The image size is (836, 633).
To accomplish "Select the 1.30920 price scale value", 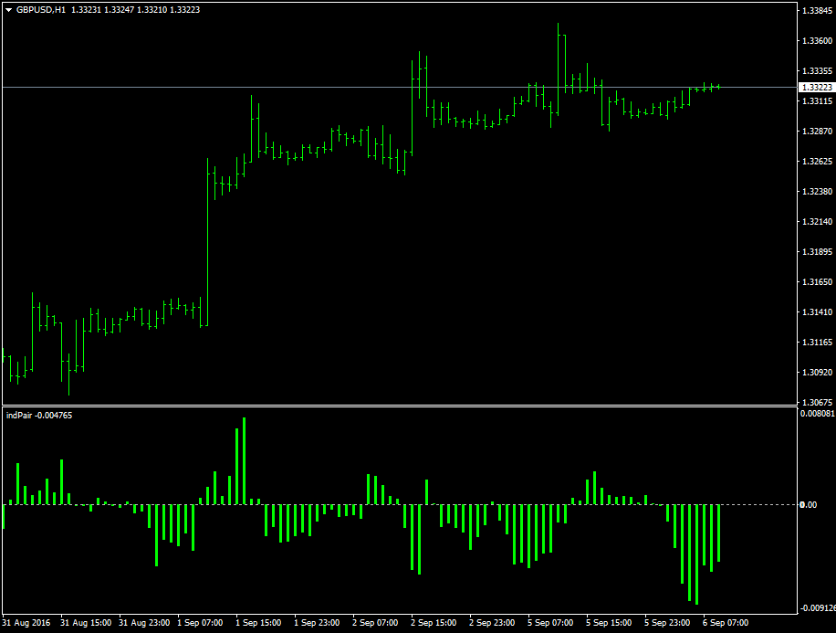I will pos(817,373).
